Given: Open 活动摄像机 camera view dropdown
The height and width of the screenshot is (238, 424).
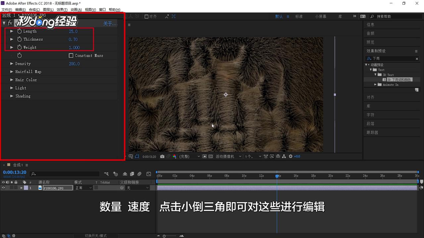Looking at the screenshot, I should coord(229,156).
